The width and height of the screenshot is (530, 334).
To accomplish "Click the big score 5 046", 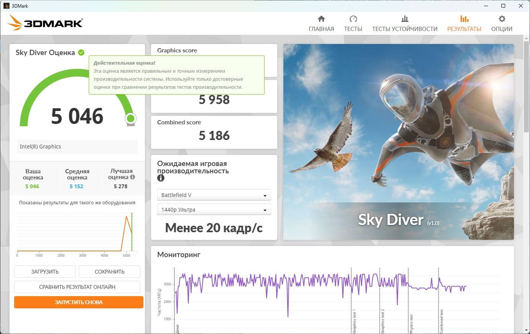I will tap(77, 116).
